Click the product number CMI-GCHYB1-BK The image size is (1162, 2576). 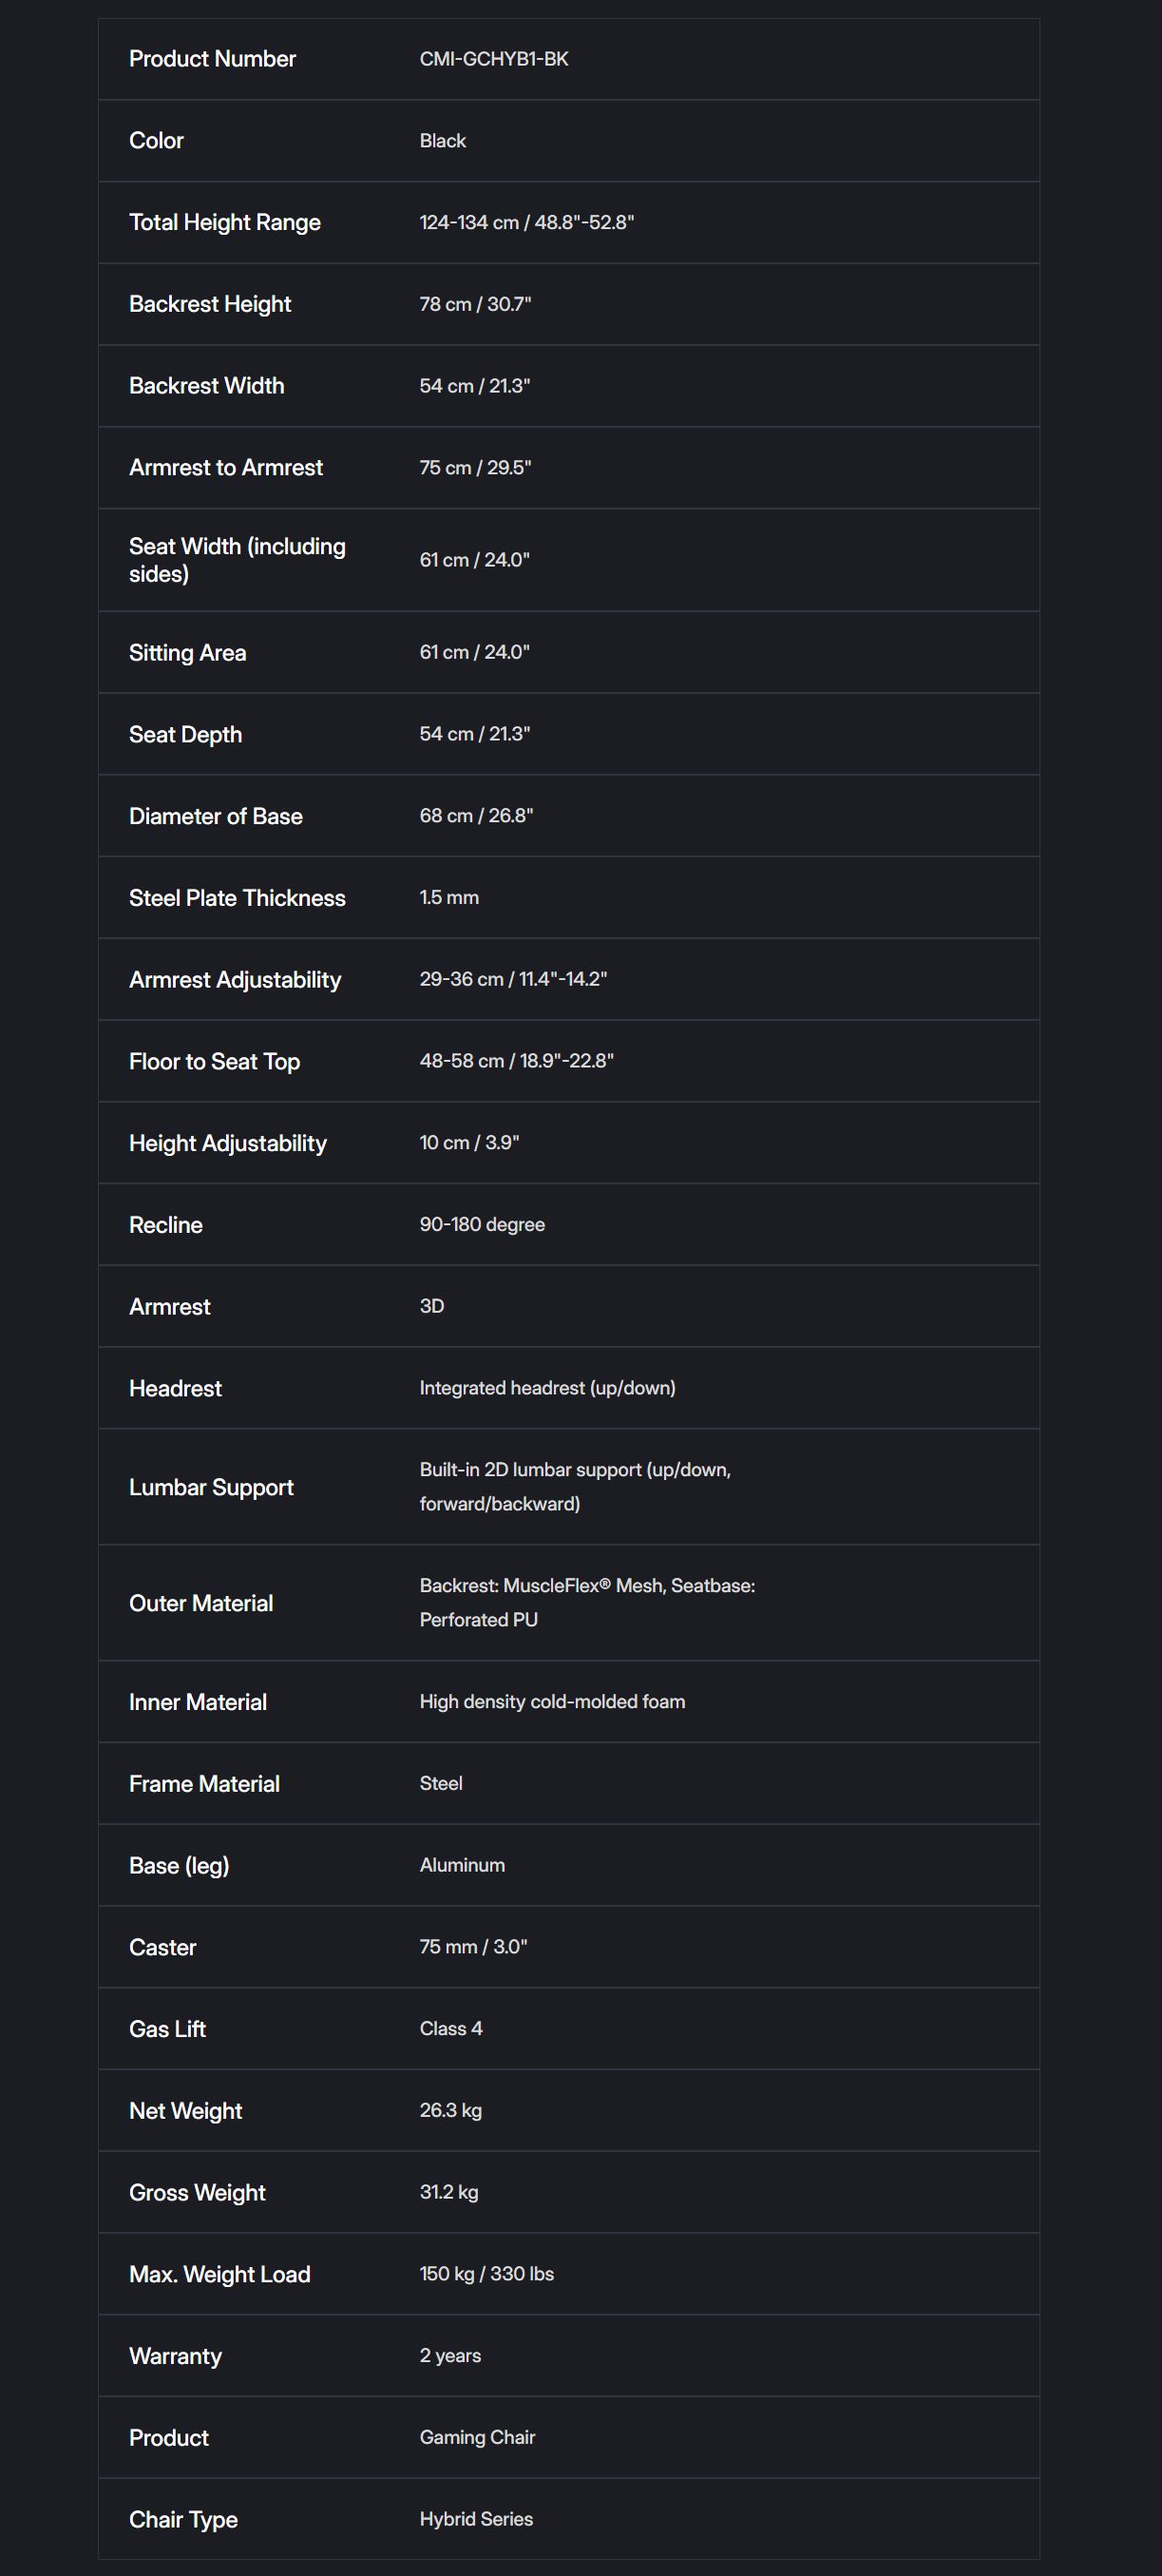click(x=493, y=59)
